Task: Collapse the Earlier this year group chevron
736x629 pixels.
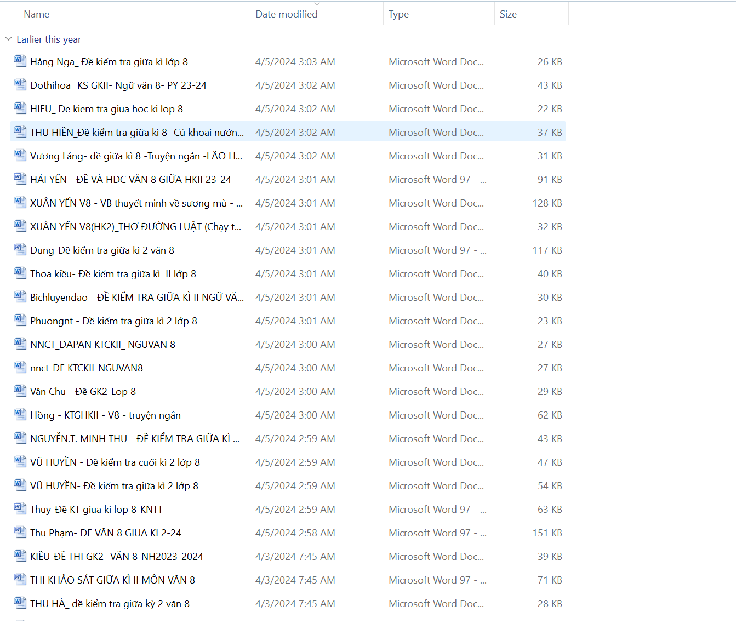Action: click(x=8, y=39)
